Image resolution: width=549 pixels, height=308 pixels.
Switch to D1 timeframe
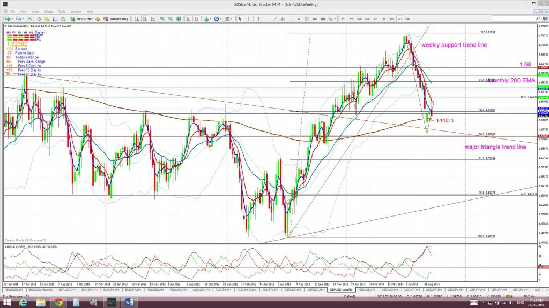coord(392,19)
